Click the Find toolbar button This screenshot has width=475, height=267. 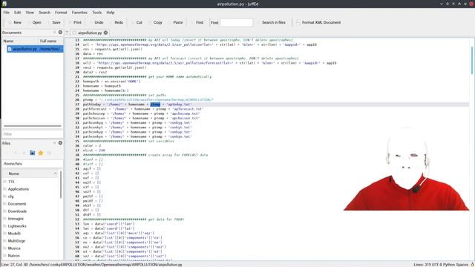point(197,22)
